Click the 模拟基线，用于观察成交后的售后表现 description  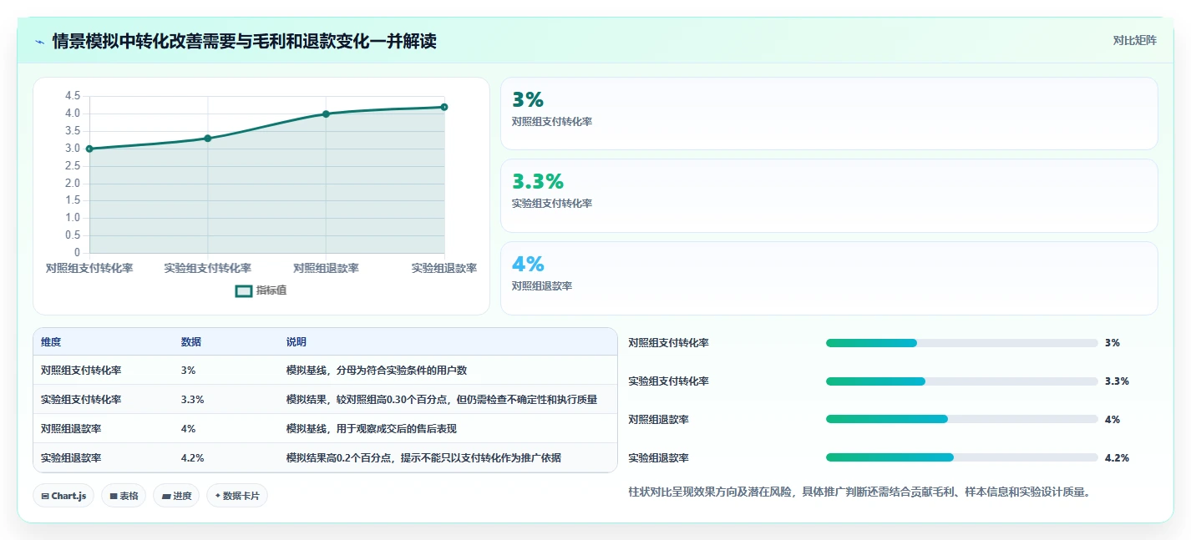click(x=372, y=429)
